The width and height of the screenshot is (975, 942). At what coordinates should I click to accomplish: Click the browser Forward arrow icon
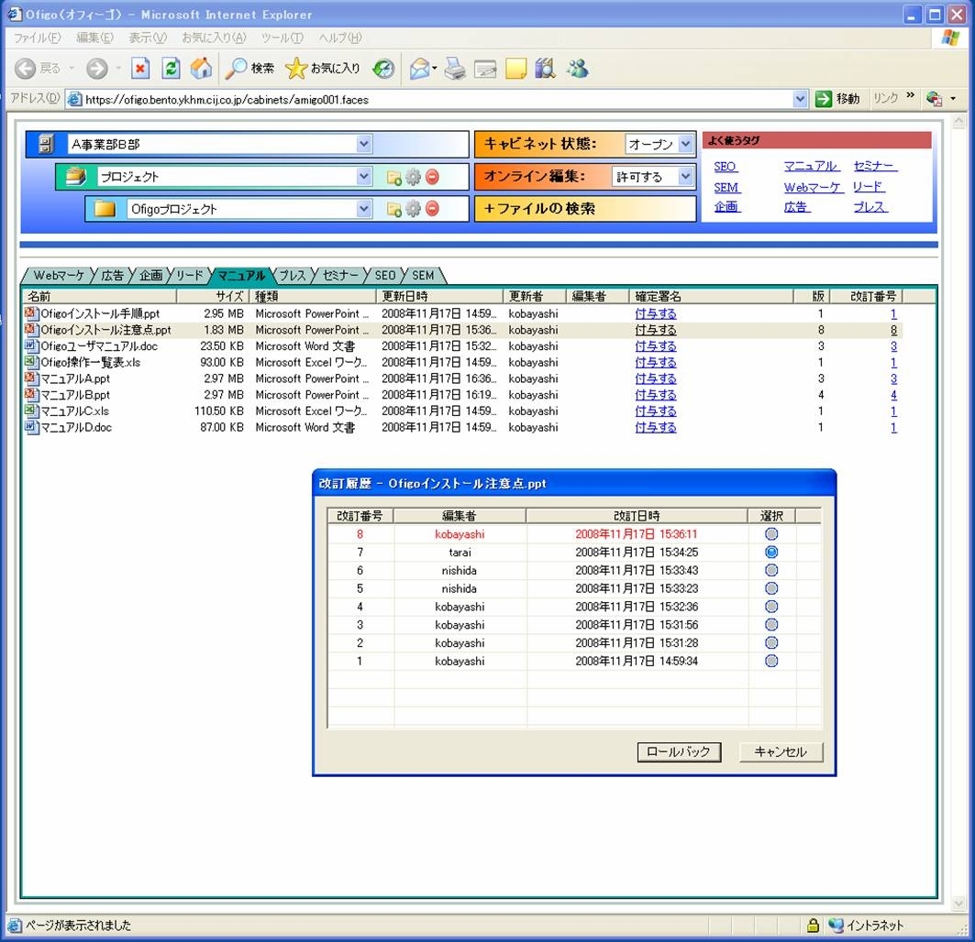[x=96, y=69]
